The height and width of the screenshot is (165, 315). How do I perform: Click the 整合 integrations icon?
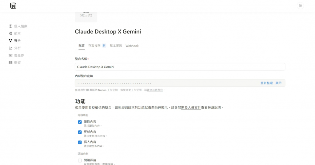coord(10,41)
